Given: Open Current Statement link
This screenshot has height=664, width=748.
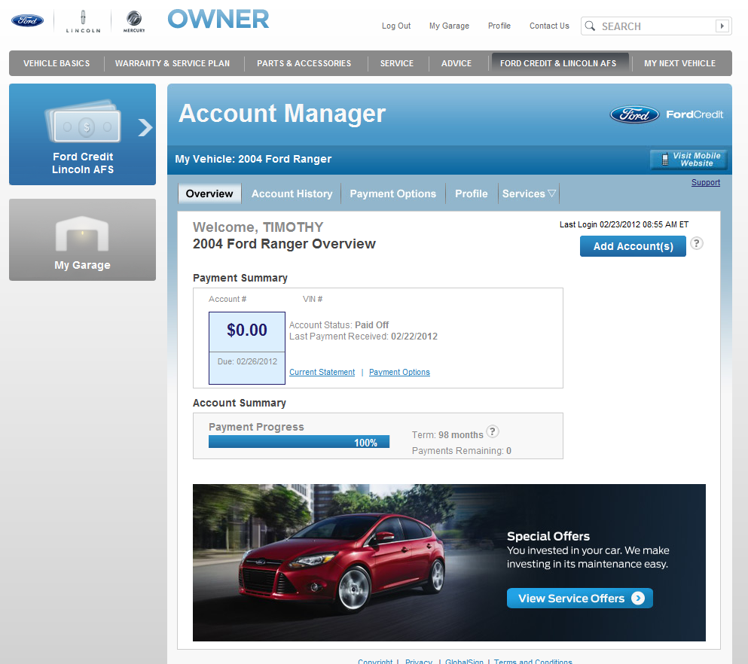Looking at the screenshot, I should pyautogui.click(x=322, y=372).
